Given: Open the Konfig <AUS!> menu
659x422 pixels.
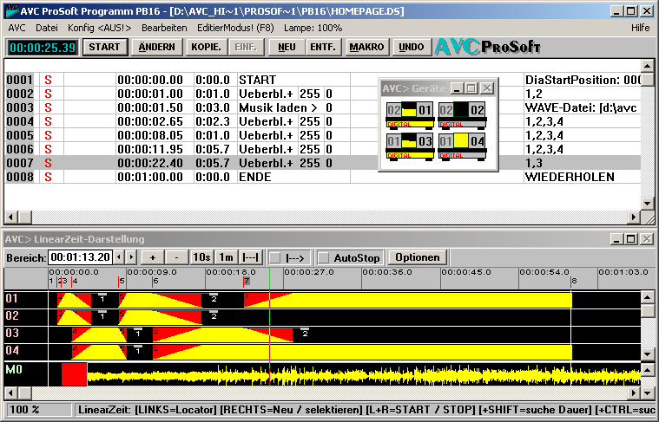Looking at the screenshot, I should (x=100, y=28).
